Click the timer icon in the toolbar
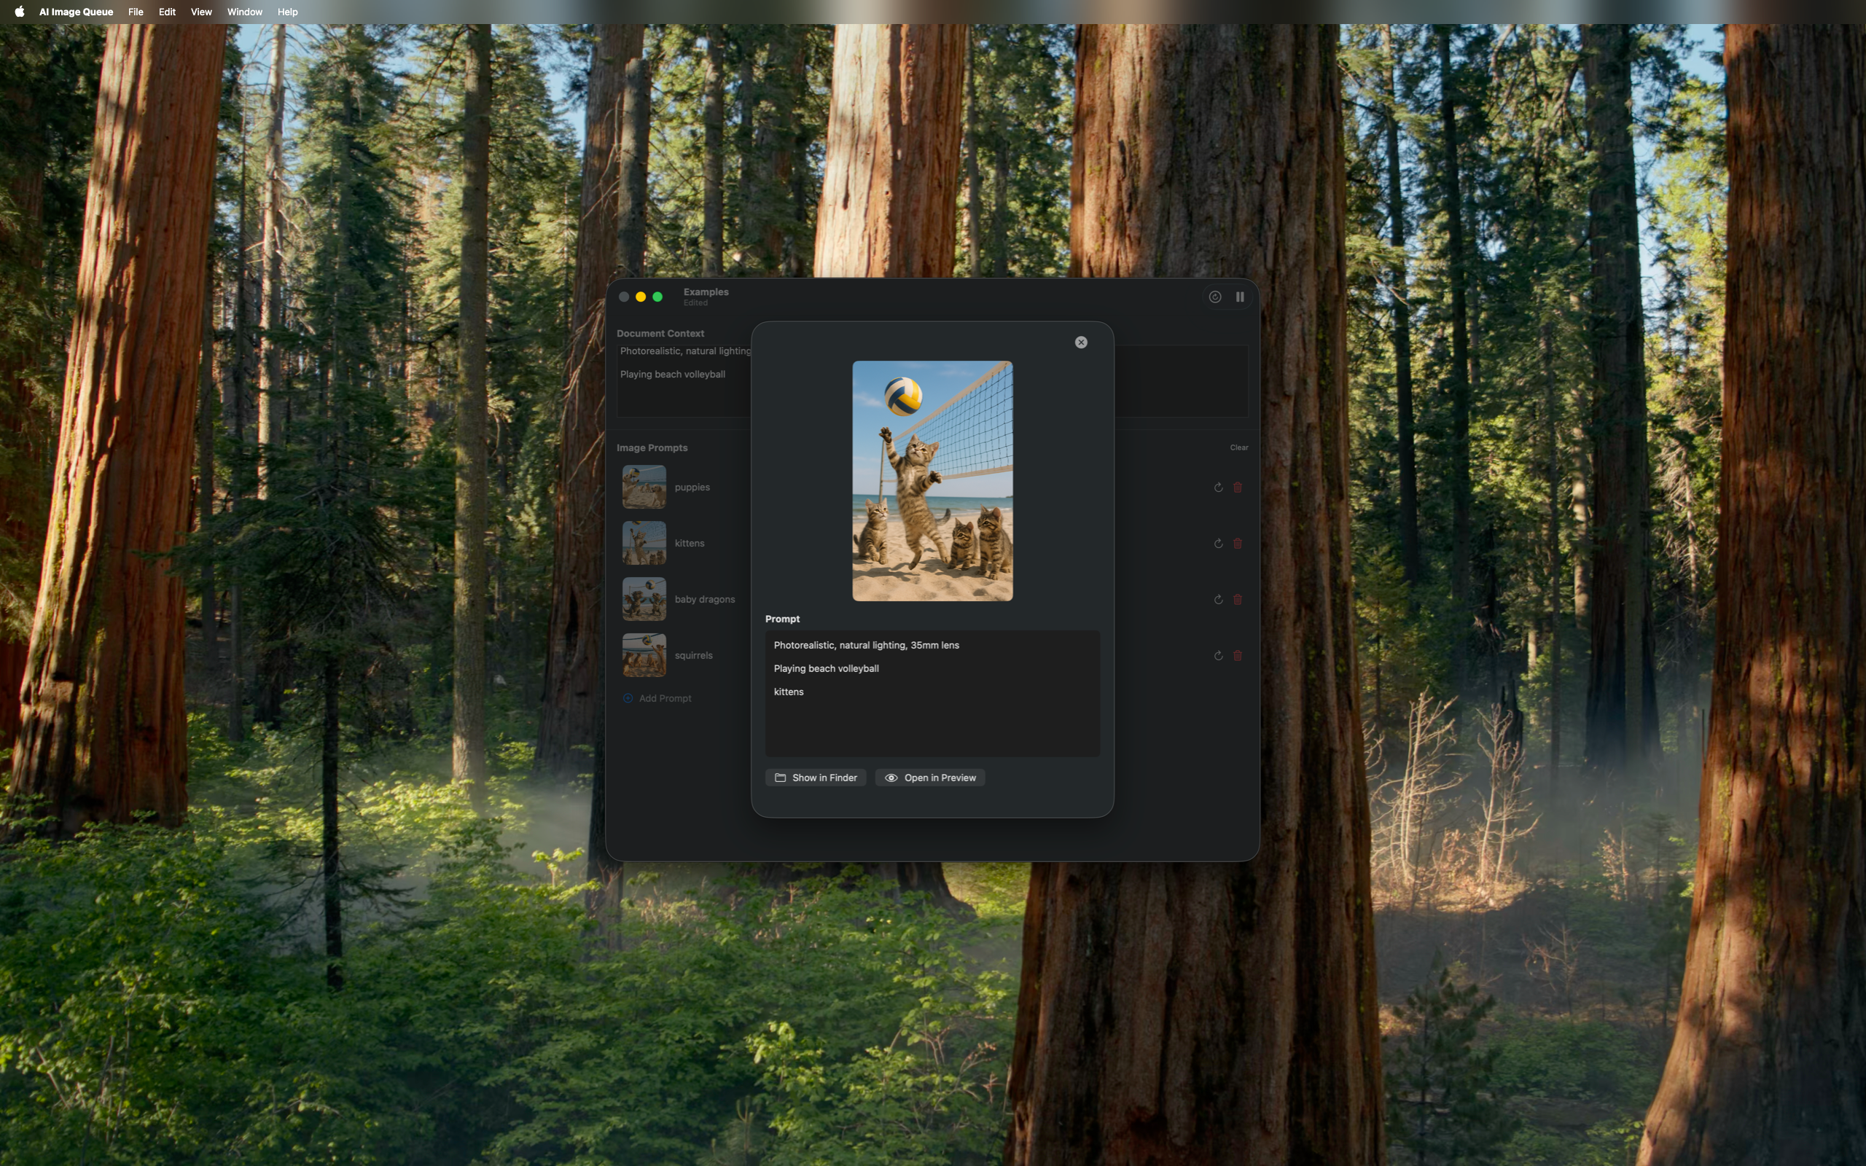 point(1214,296)
